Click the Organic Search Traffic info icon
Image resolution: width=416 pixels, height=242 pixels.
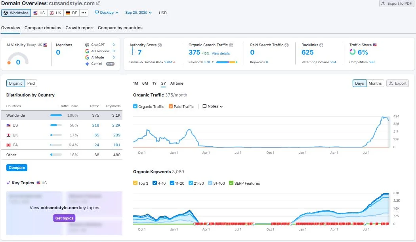coord(231,45)
